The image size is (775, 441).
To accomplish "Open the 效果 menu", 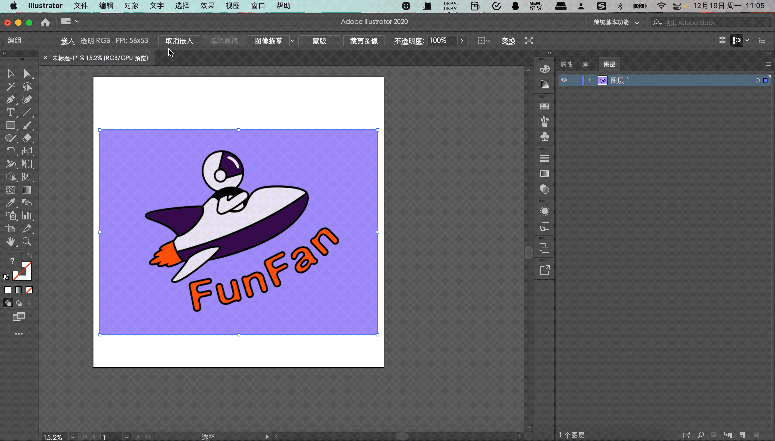I will pos(207,6).
